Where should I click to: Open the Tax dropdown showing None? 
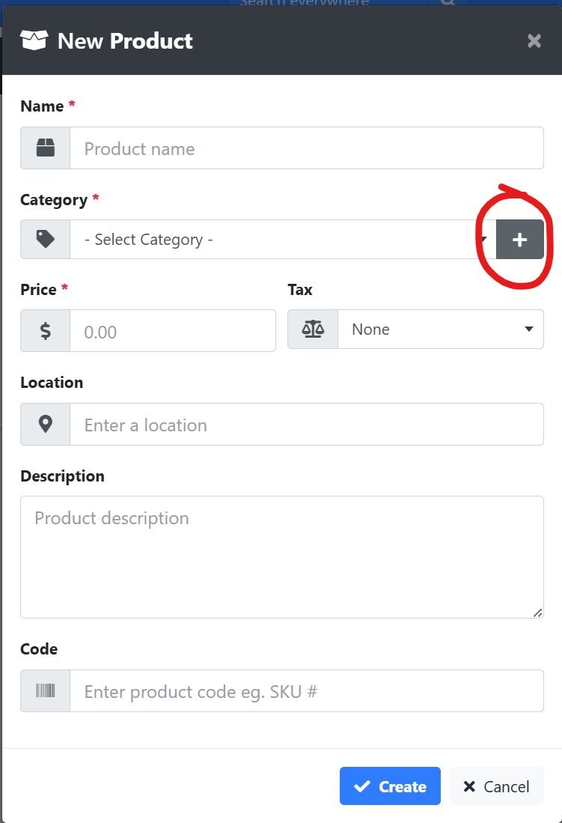click(x=441, y=329)
